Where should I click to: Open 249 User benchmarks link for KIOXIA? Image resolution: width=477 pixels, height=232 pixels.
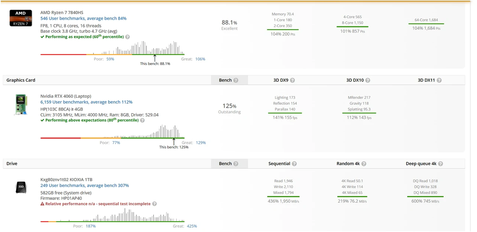(85, 186)
